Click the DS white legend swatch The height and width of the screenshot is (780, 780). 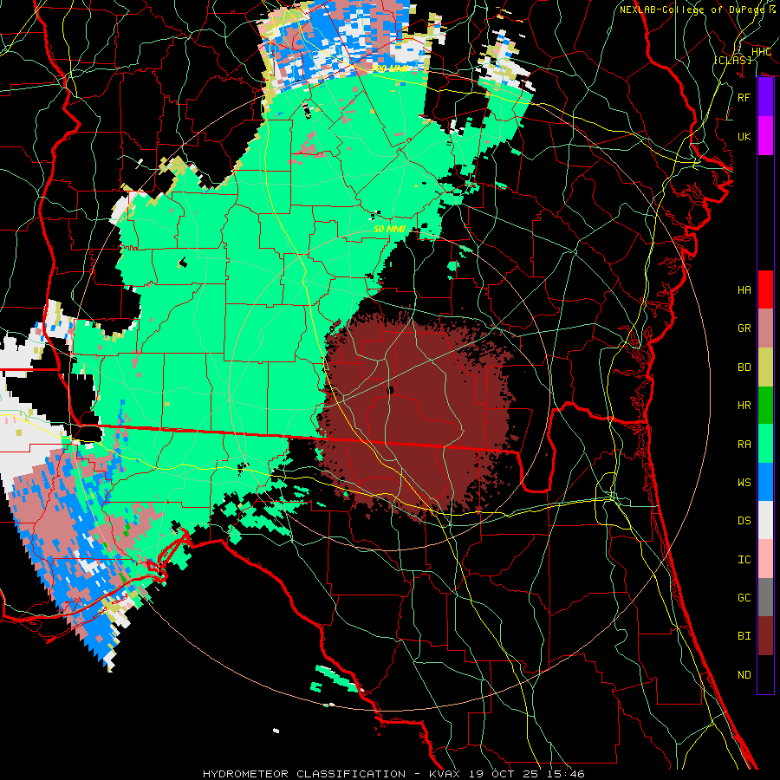tap(765, 520)
